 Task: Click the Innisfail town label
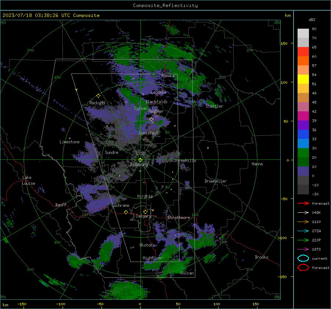click(149, 133)
